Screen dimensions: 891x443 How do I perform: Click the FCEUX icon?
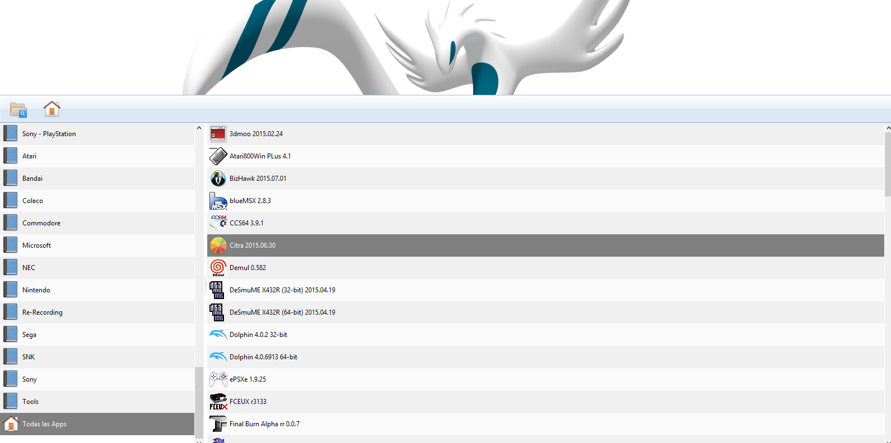218,402
